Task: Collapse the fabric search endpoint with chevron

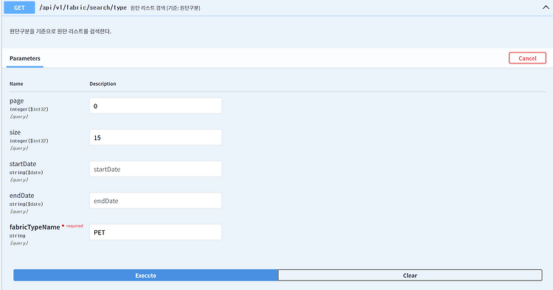Action: [x=546, y=7]
